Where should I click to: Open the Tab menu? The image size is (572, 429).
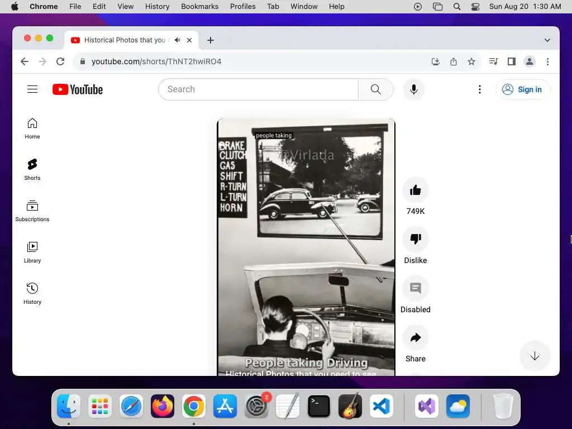pos(273,7)
